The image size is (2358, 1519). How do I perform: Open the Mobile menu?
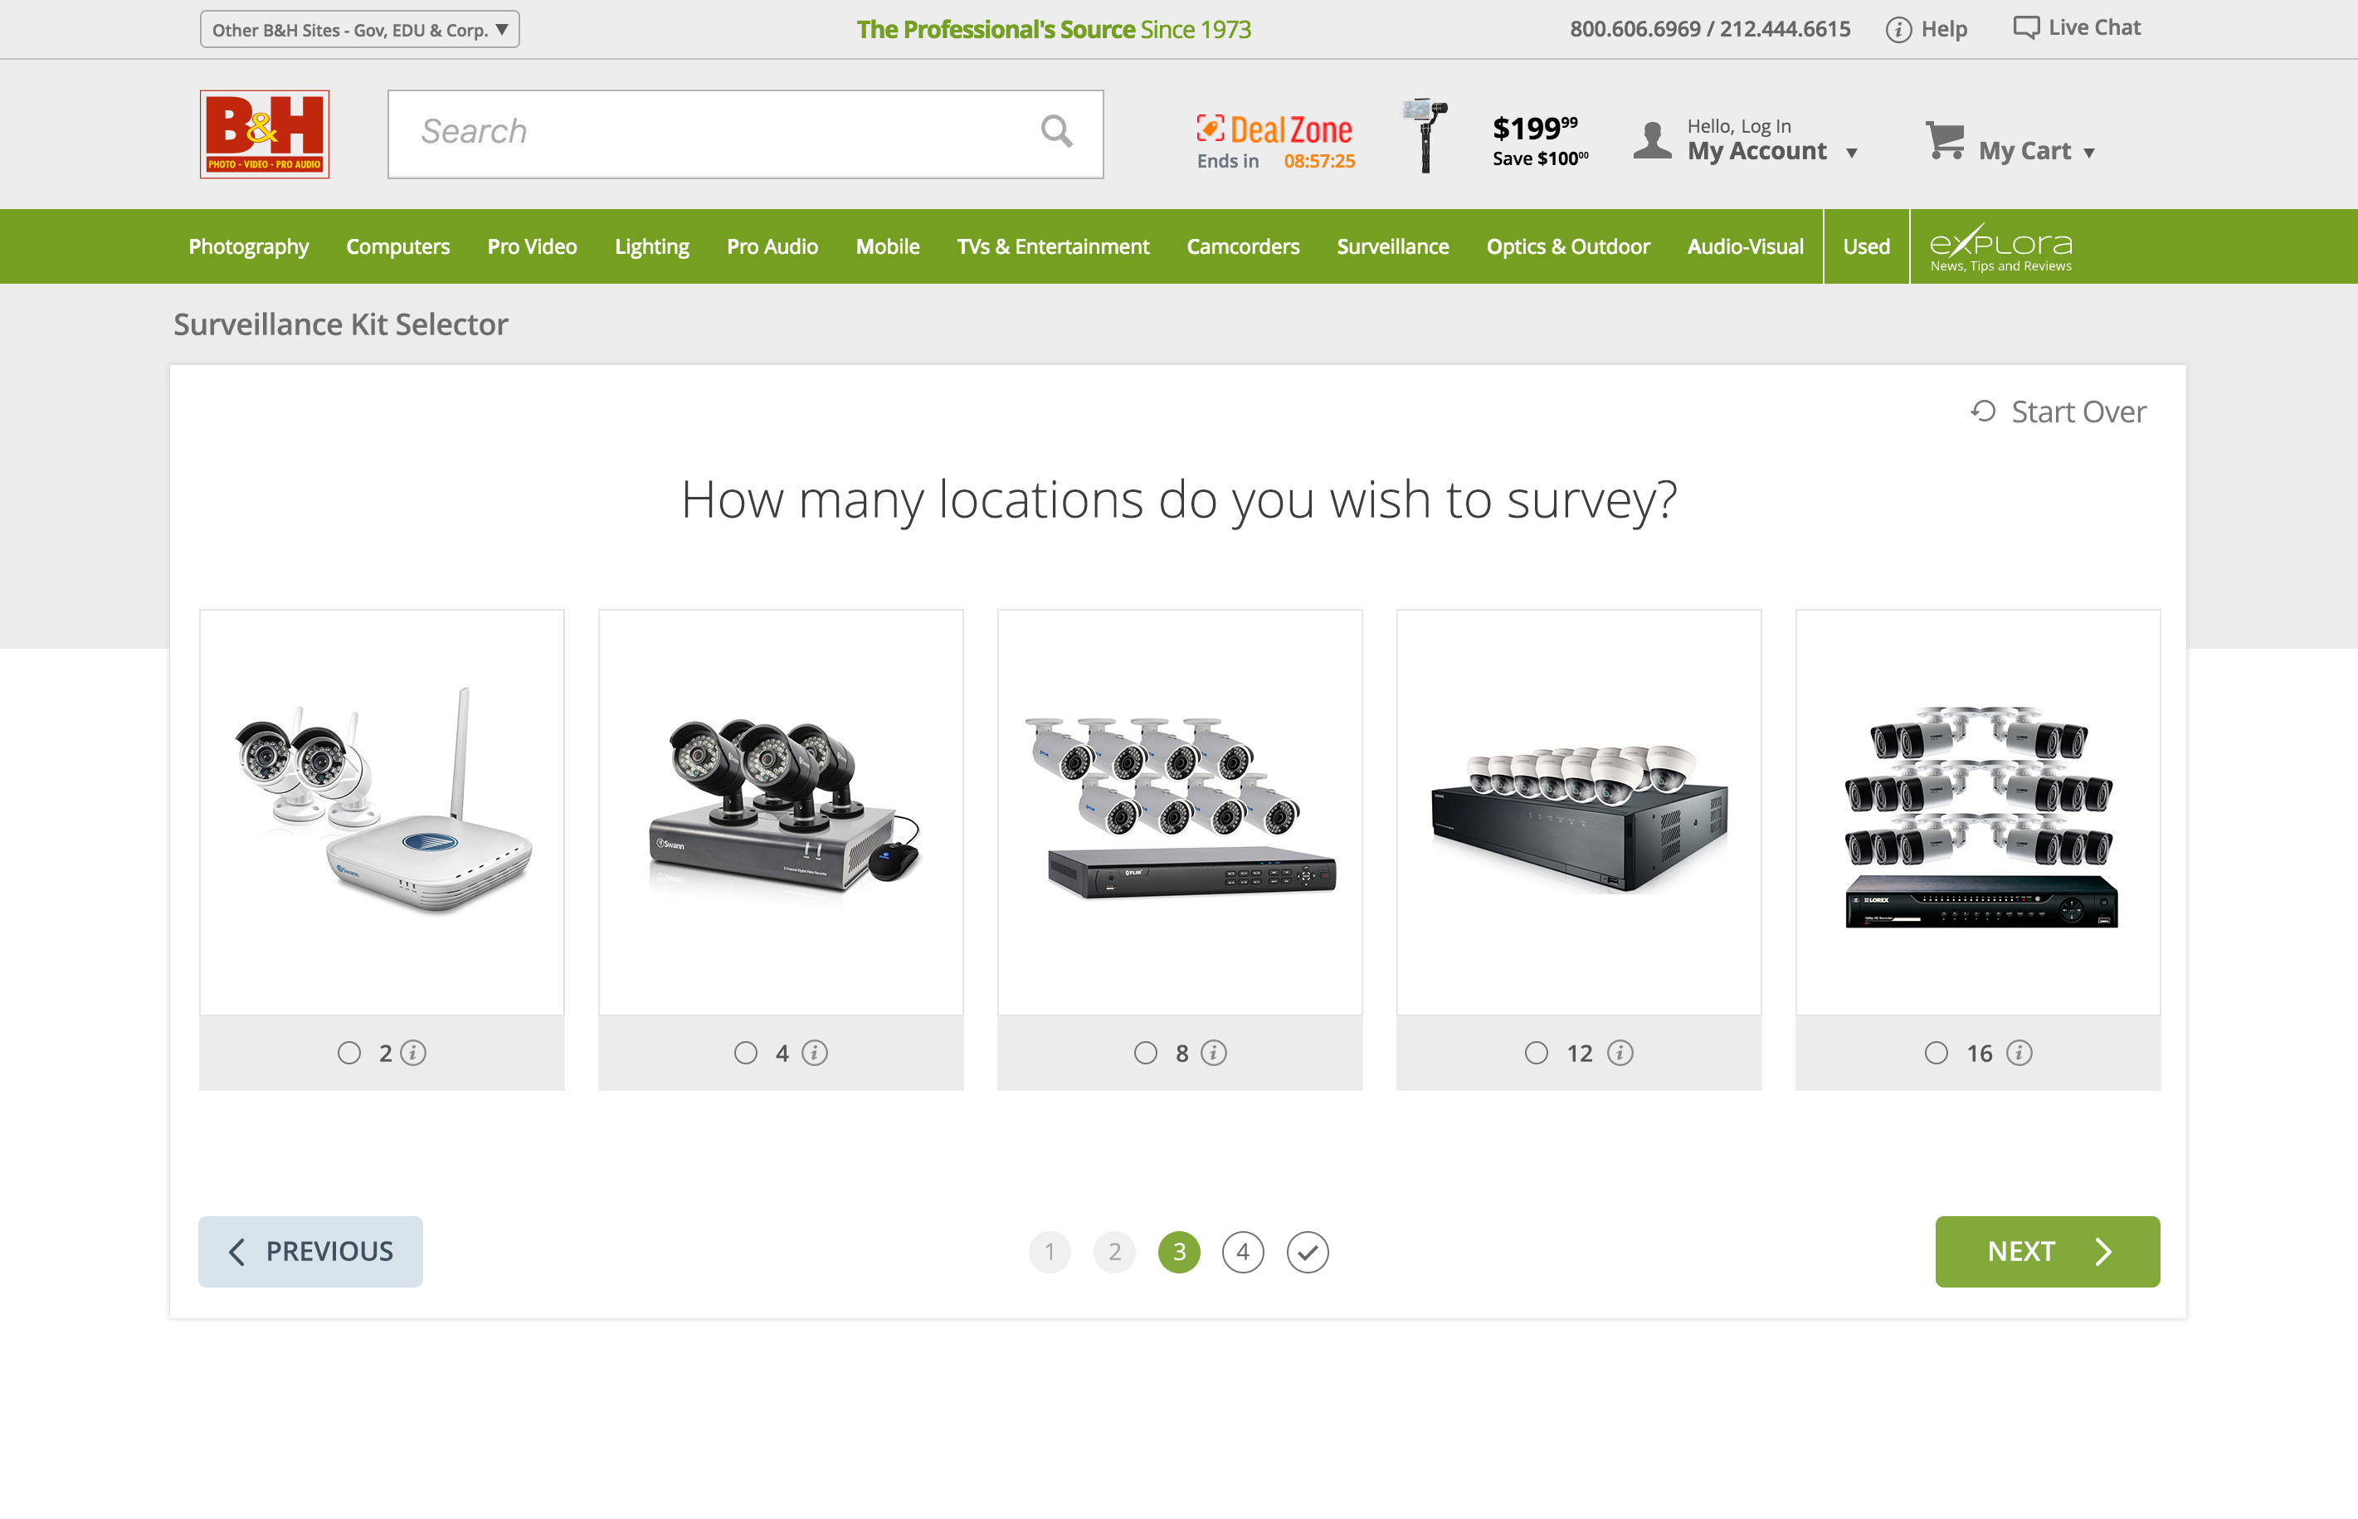tap(888, 246)
